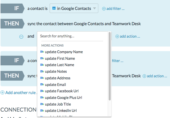Select 'update Notes' action
This screenshot has width=170, height=118.
(53, 71)
